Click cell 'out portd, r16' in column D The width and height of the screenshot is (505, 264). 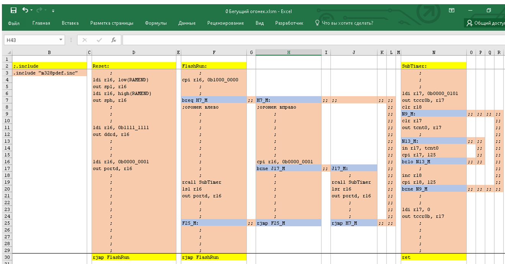[134, 168]
